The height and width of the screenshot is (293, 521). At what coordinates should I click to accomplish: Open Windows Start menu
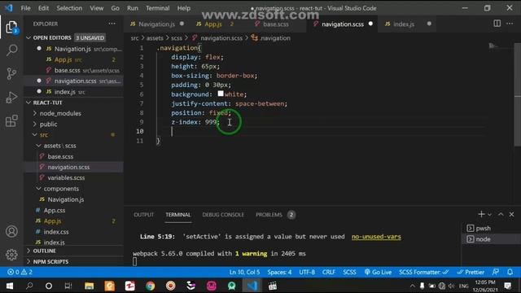[10, 286]
